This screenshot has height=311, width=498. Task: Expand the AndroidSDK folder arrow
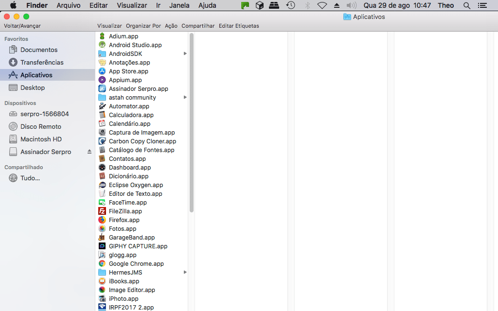[185, 53]
